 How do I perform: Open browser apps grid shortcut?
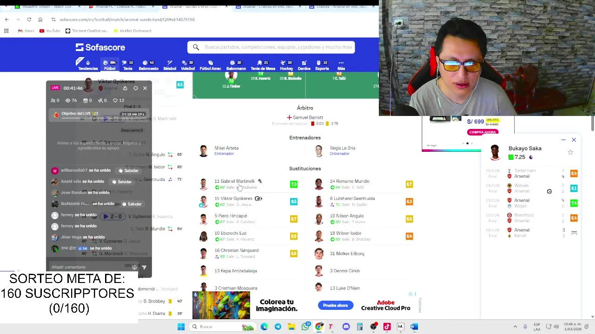(6, 31)
